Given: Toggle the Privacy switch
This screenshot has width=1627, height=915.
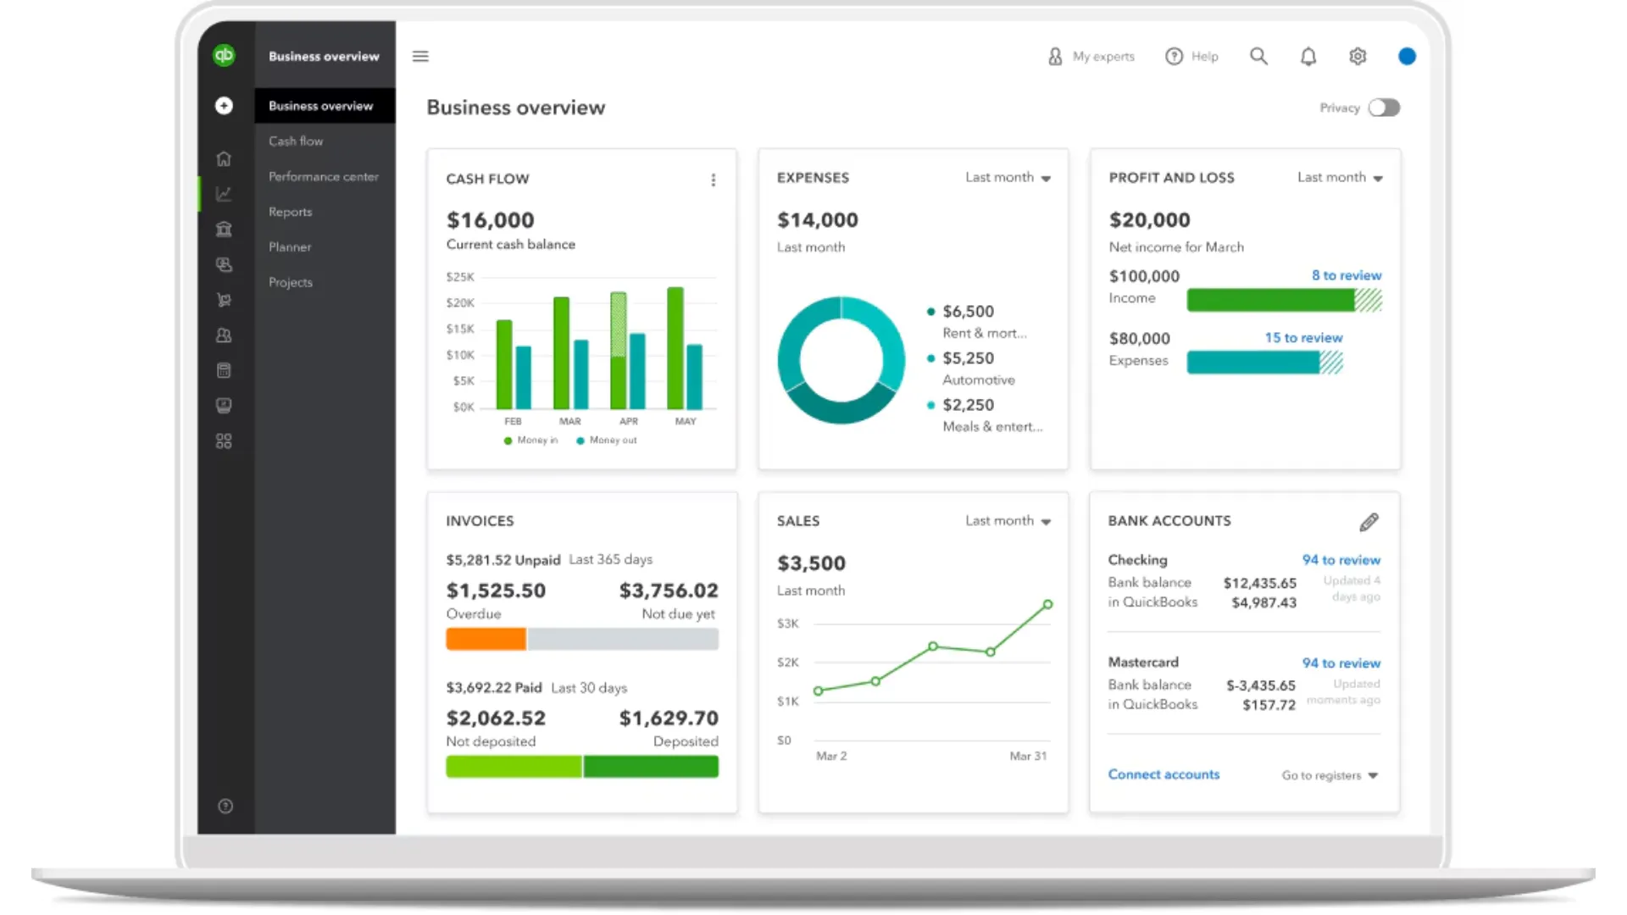Looking at the screenshot, I should 1384,108.
